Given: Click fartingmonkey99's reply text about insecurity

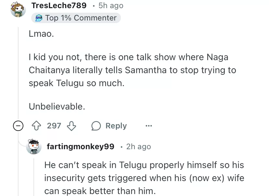Looking at the screenshot, I should click(144, 178).
